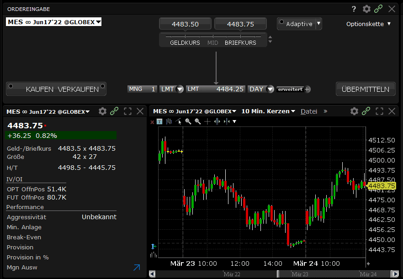Click the green link icon on the chart panel
The image size is (403, 279).
(366, 111)
